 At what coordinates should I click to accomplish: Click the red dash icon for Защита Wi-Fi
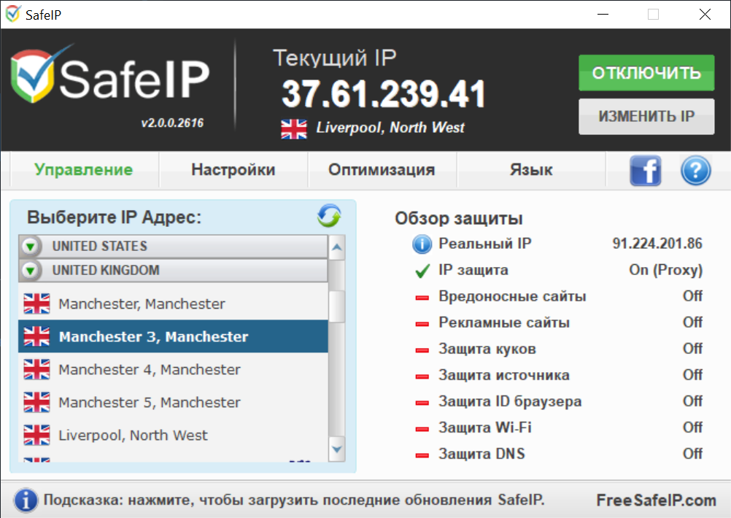click(422, 428)
